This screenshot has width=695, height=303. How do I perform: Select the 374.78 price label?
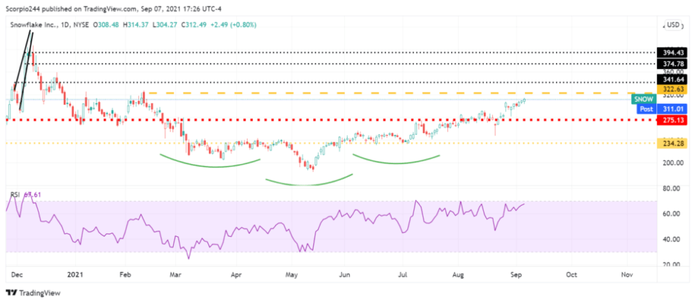672,63
